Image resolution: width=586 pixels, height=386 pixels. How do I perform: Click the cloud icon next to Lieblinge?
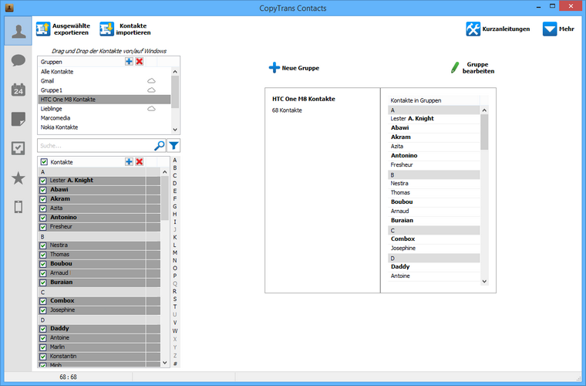click(x=151, y=109)
